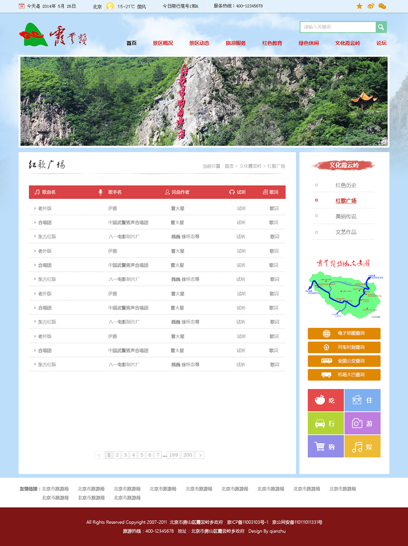The width and height of the screenshot is (408, 546).
Task: Go to next page with > arrow
Action: [x=200, y=455]
